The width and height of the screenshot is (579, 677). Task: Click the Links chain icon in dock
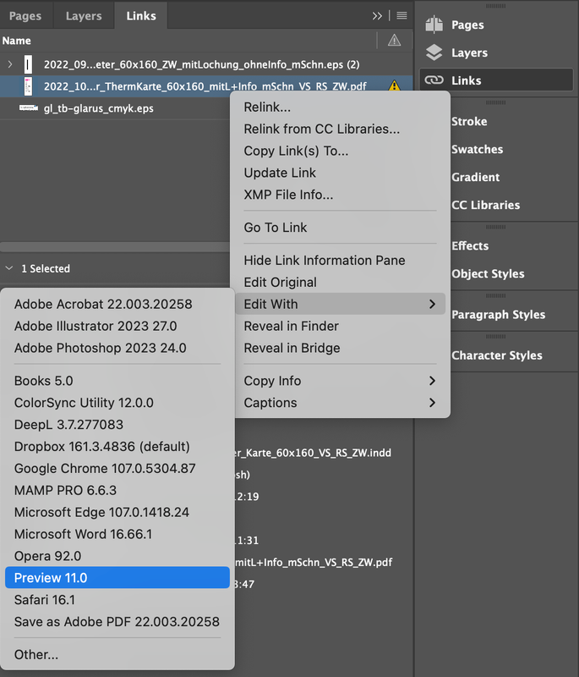click(x=434, y=80)
